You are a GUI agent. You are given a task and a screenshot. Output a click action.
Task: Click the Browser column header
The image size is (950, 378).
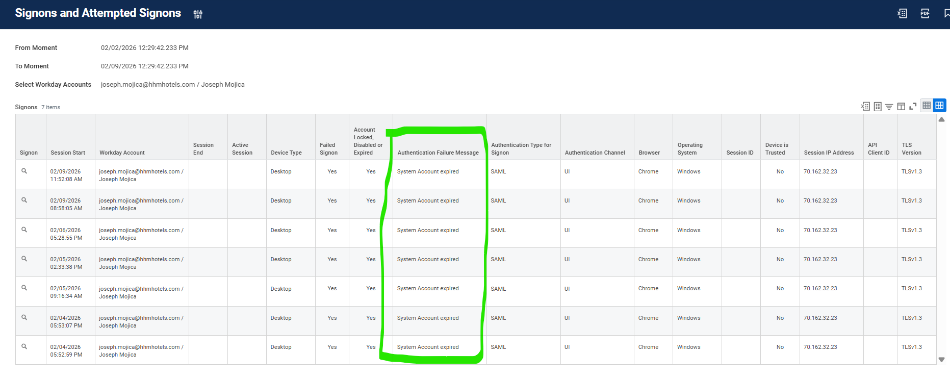pos(649,153)
